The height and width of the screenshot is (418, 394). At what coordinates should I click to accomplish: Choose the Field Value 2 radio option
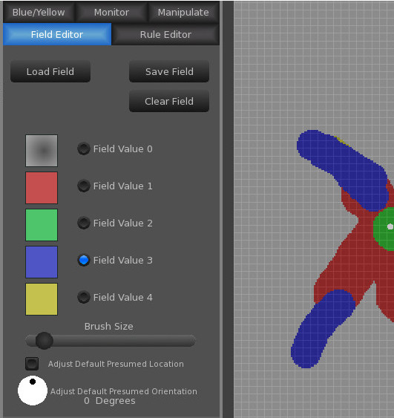coord(84,223)
